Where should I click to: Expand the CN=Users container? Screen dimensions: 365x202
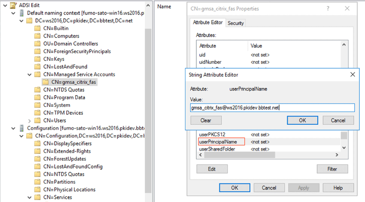tap(29, 121)
